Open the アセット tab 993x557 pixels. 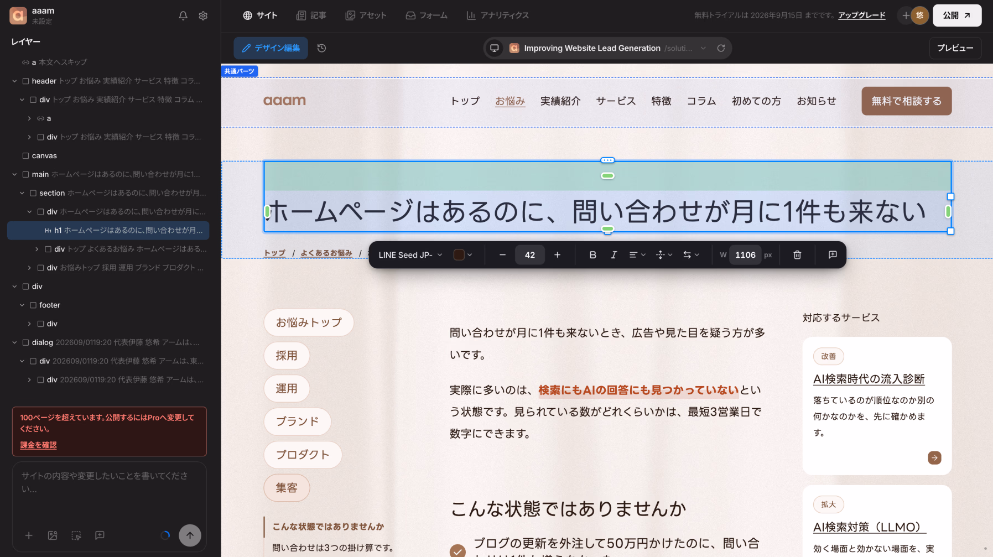coord(366,15)
